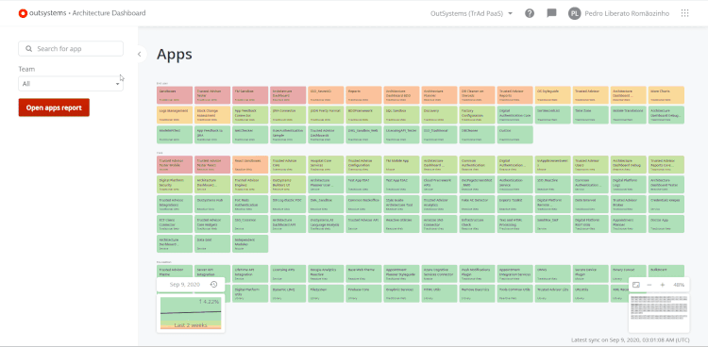Open the help question mark icon
The image size is (708, 347).
(x=530, y=13)
